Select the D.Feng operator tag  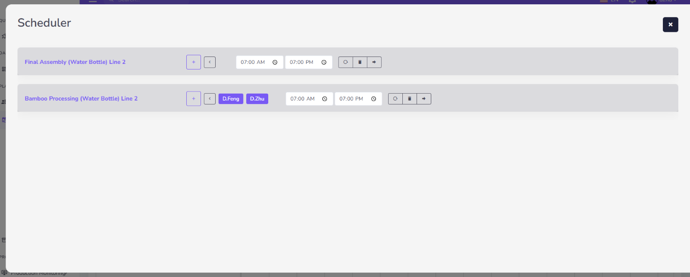(x=231, y=99)
